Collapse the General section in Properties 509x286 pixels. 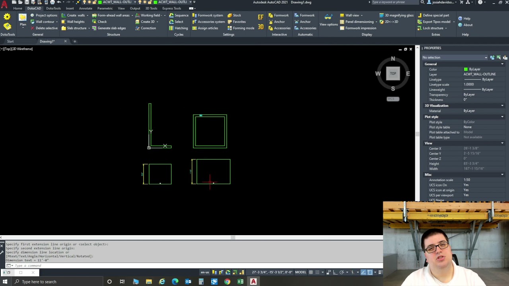[502, 64]
